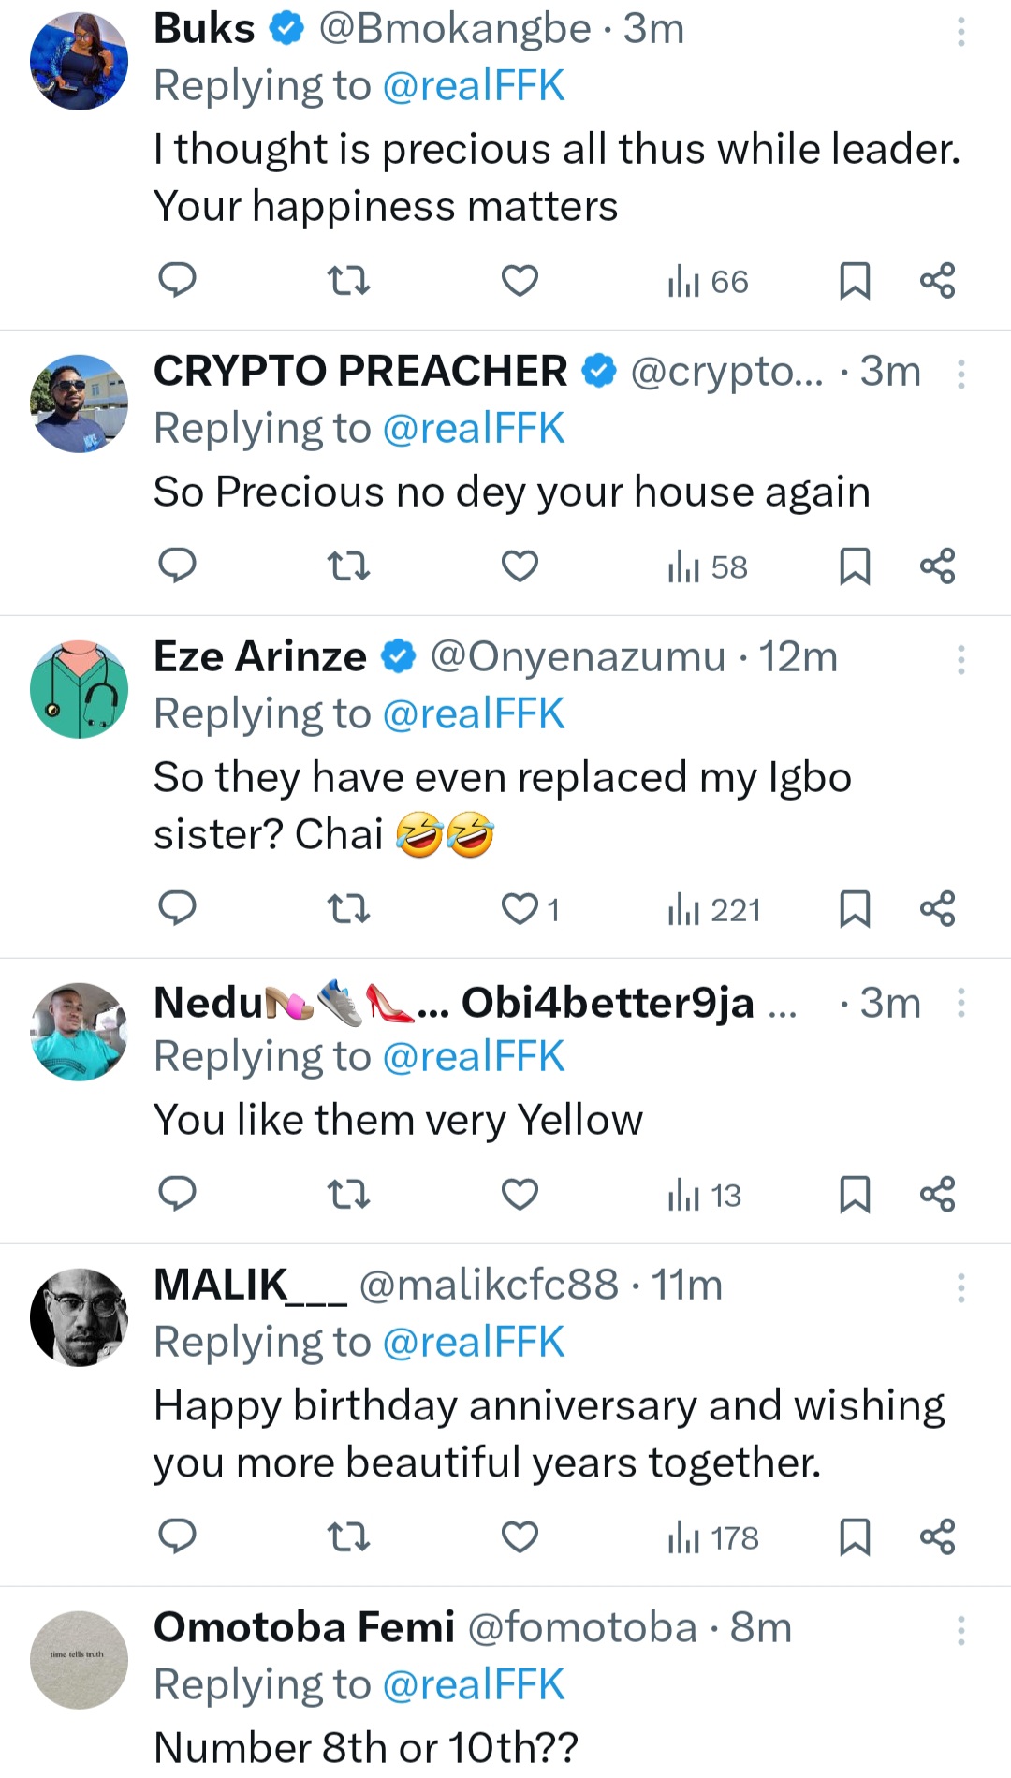
Task: Share Buks' tweet
Action: click(937, 280)
